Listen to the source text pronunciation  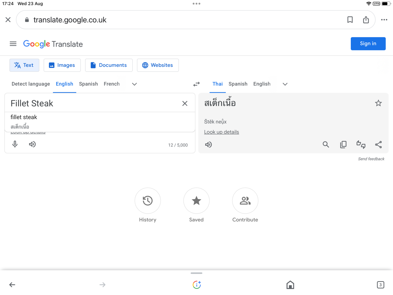pyautogui.click(x=32, y=144)
